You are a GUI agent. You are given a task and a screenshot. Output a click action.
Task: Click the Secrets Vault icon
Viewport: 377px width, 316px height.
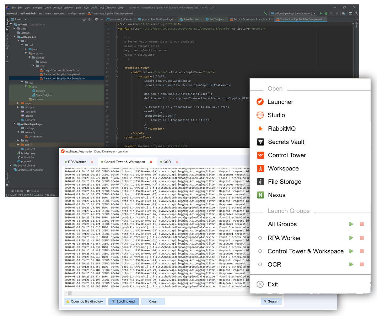point(260,142)
